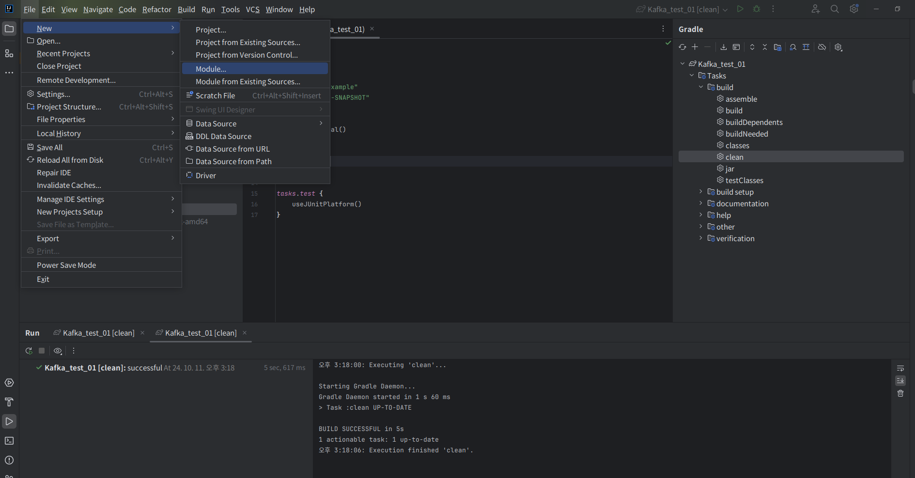Viewport: 915px width, 478px height.
Task: Analyze dependencies icon in Gradle toolbar
Action: pos(793,47)
